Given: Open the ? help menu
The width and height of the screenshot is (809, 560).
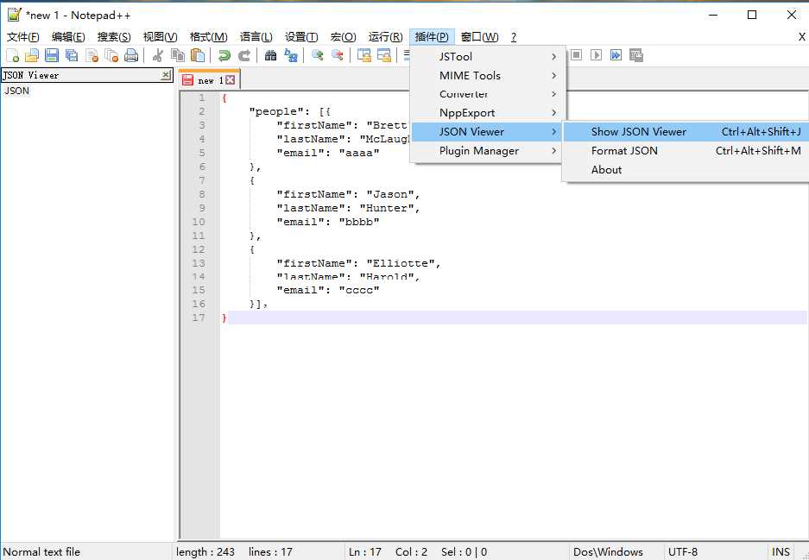Looking at the screenshot, I should 514,36.
